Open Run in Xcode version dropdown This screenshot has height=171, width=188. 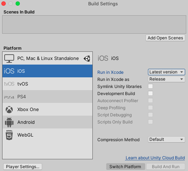pyautogui.click(x=166, y=72)
